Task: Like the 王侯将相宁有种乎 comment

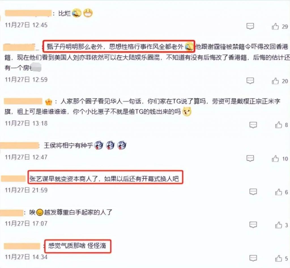Action: (275, 159)
